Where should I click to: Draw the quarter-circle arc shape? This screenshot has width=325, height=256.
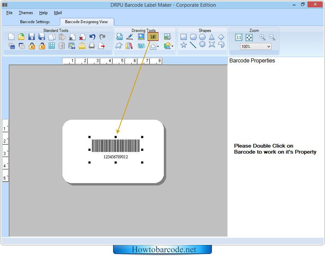pyautogui.click(x=221, y=45)
